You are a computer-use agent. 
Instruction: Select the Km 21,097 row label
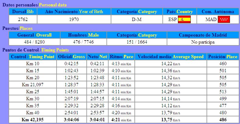[33, 84]
